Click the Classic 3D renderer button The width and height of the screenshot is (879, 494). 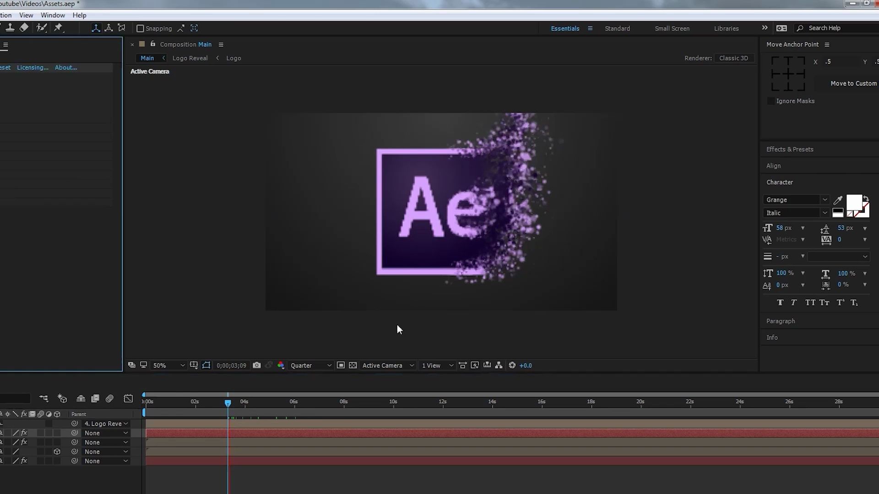pyautogui.click(x=733, y=58)
